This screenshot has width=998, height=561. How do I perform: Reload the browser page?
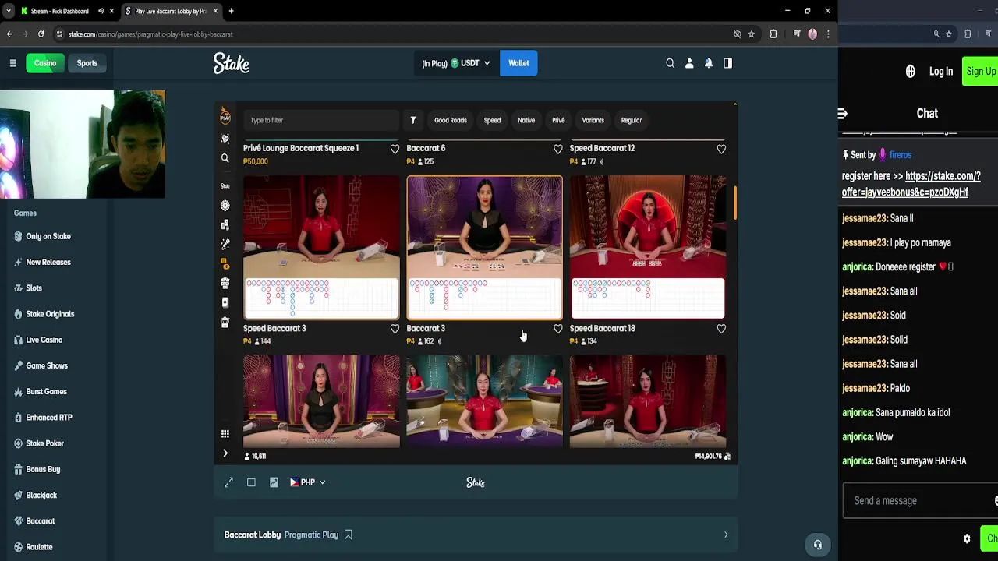[x=41, y=34]
